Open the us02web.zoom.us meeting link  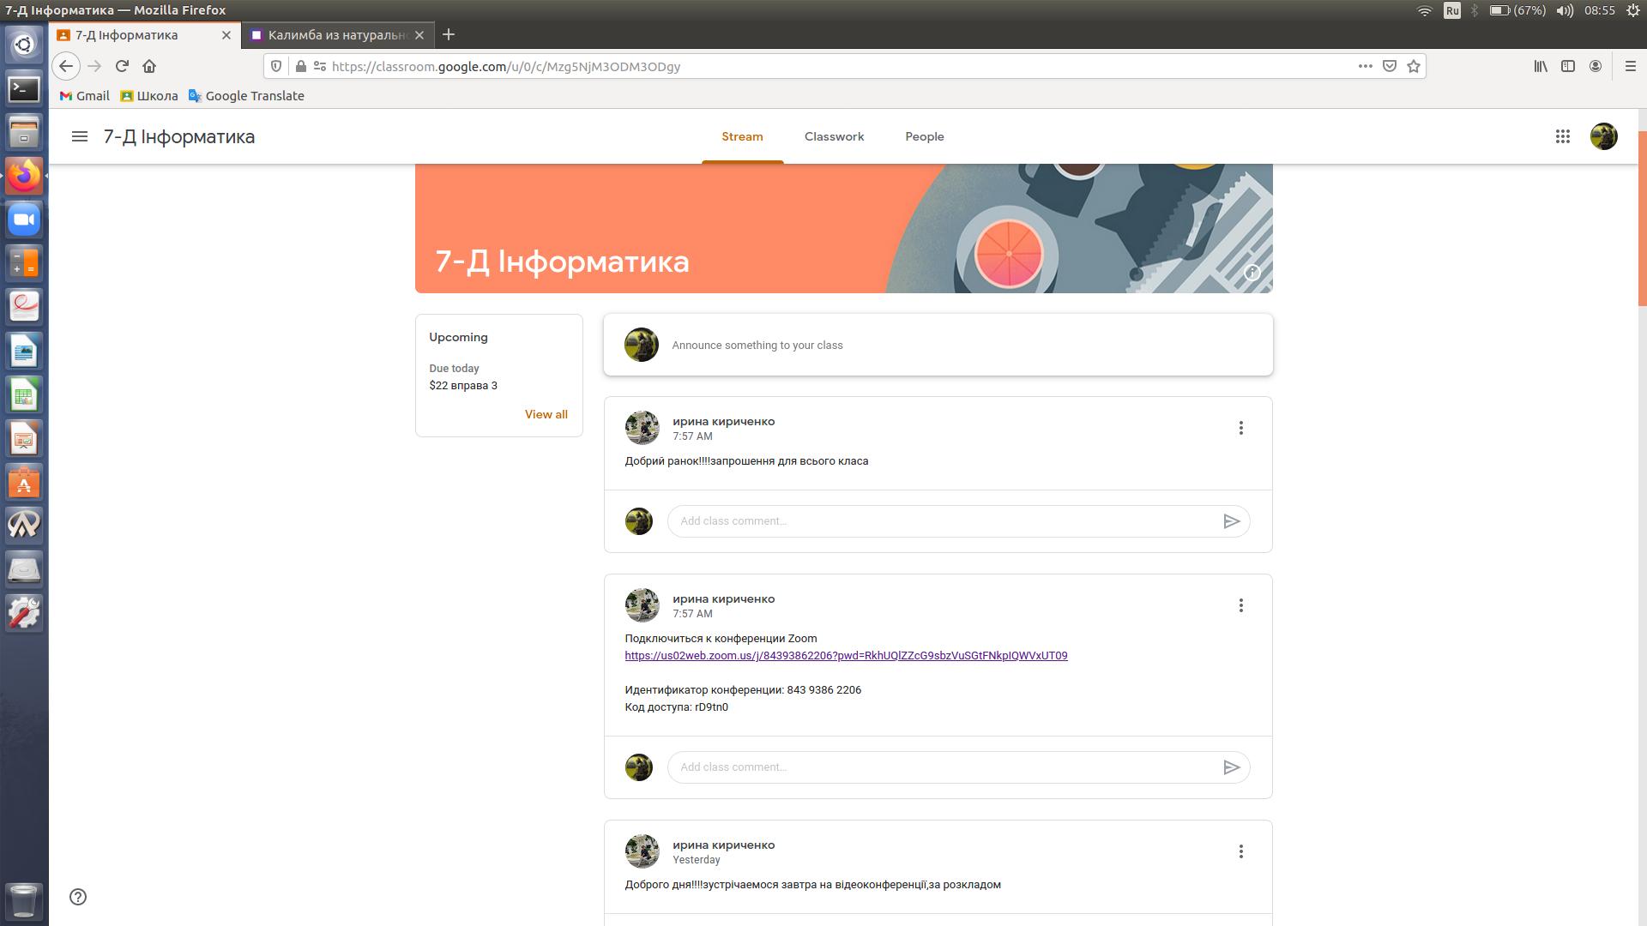click(x=846, y=656)
